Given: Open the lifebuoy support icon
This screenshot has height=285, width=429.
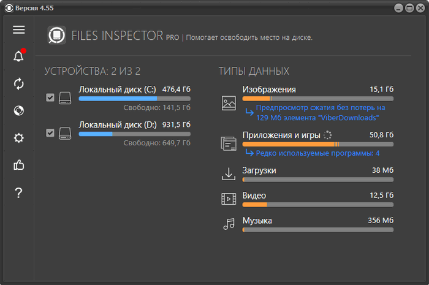Looking at the screenshot, I should [18, 110].
